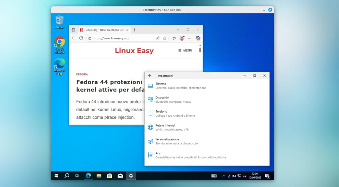
Task: Minimize the FreeRDP window
Action: pyautogui.click(x=264, y=10)
